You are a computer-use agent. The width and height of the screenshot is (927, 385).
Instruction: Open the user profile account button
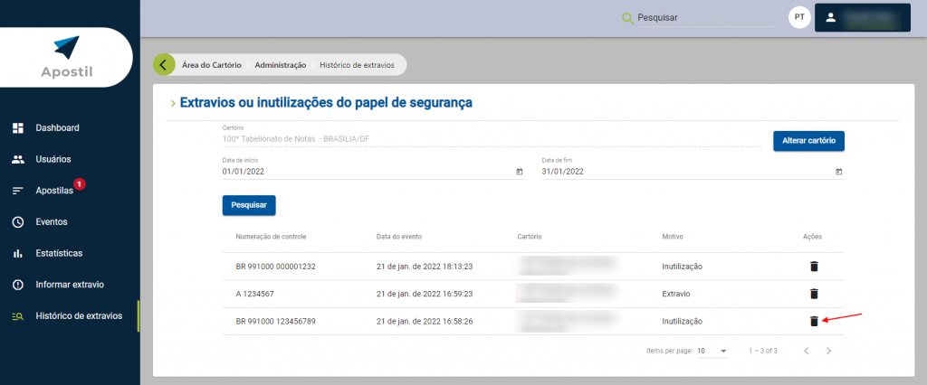862,18
